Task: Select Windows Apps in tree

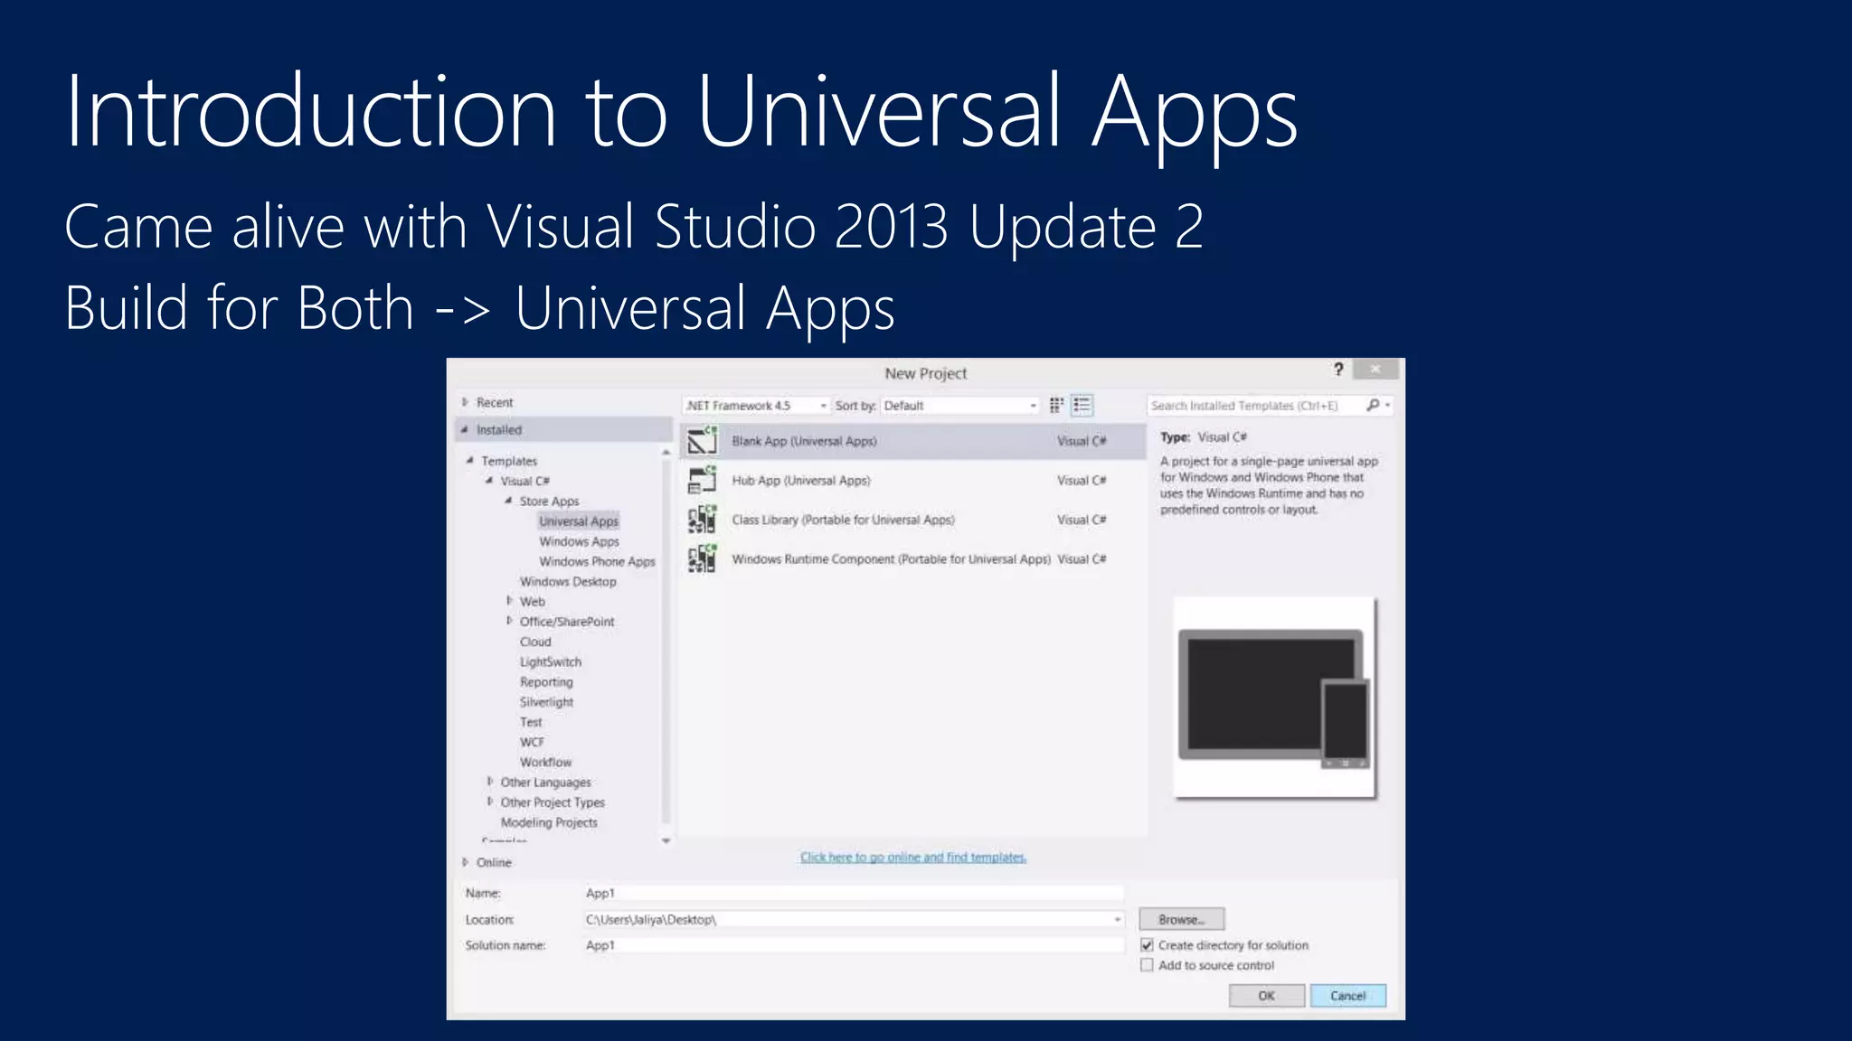Action: (x=579, y=541)
